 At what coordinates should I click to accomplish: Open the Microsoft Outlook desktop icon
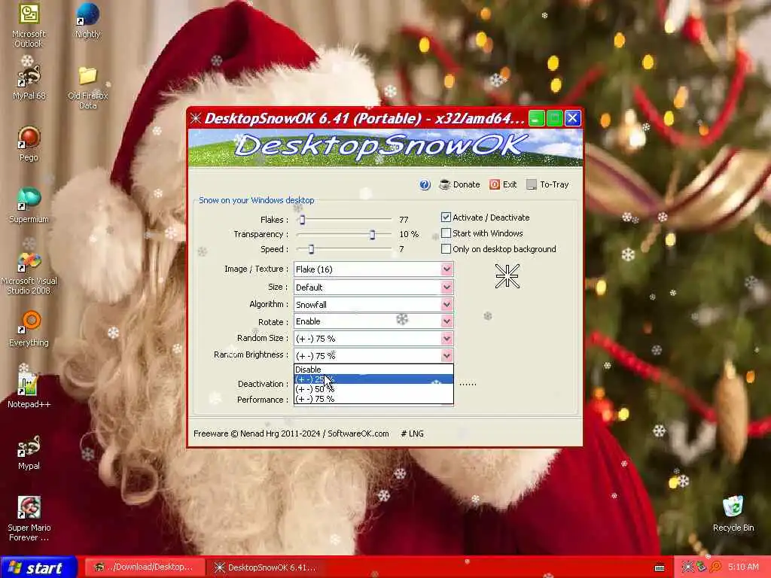(29, 25)
